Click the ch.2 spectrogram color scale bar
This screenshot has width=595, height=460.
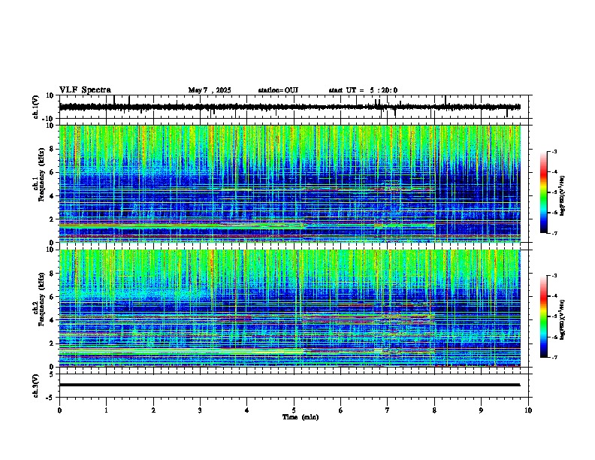[544, 316]
